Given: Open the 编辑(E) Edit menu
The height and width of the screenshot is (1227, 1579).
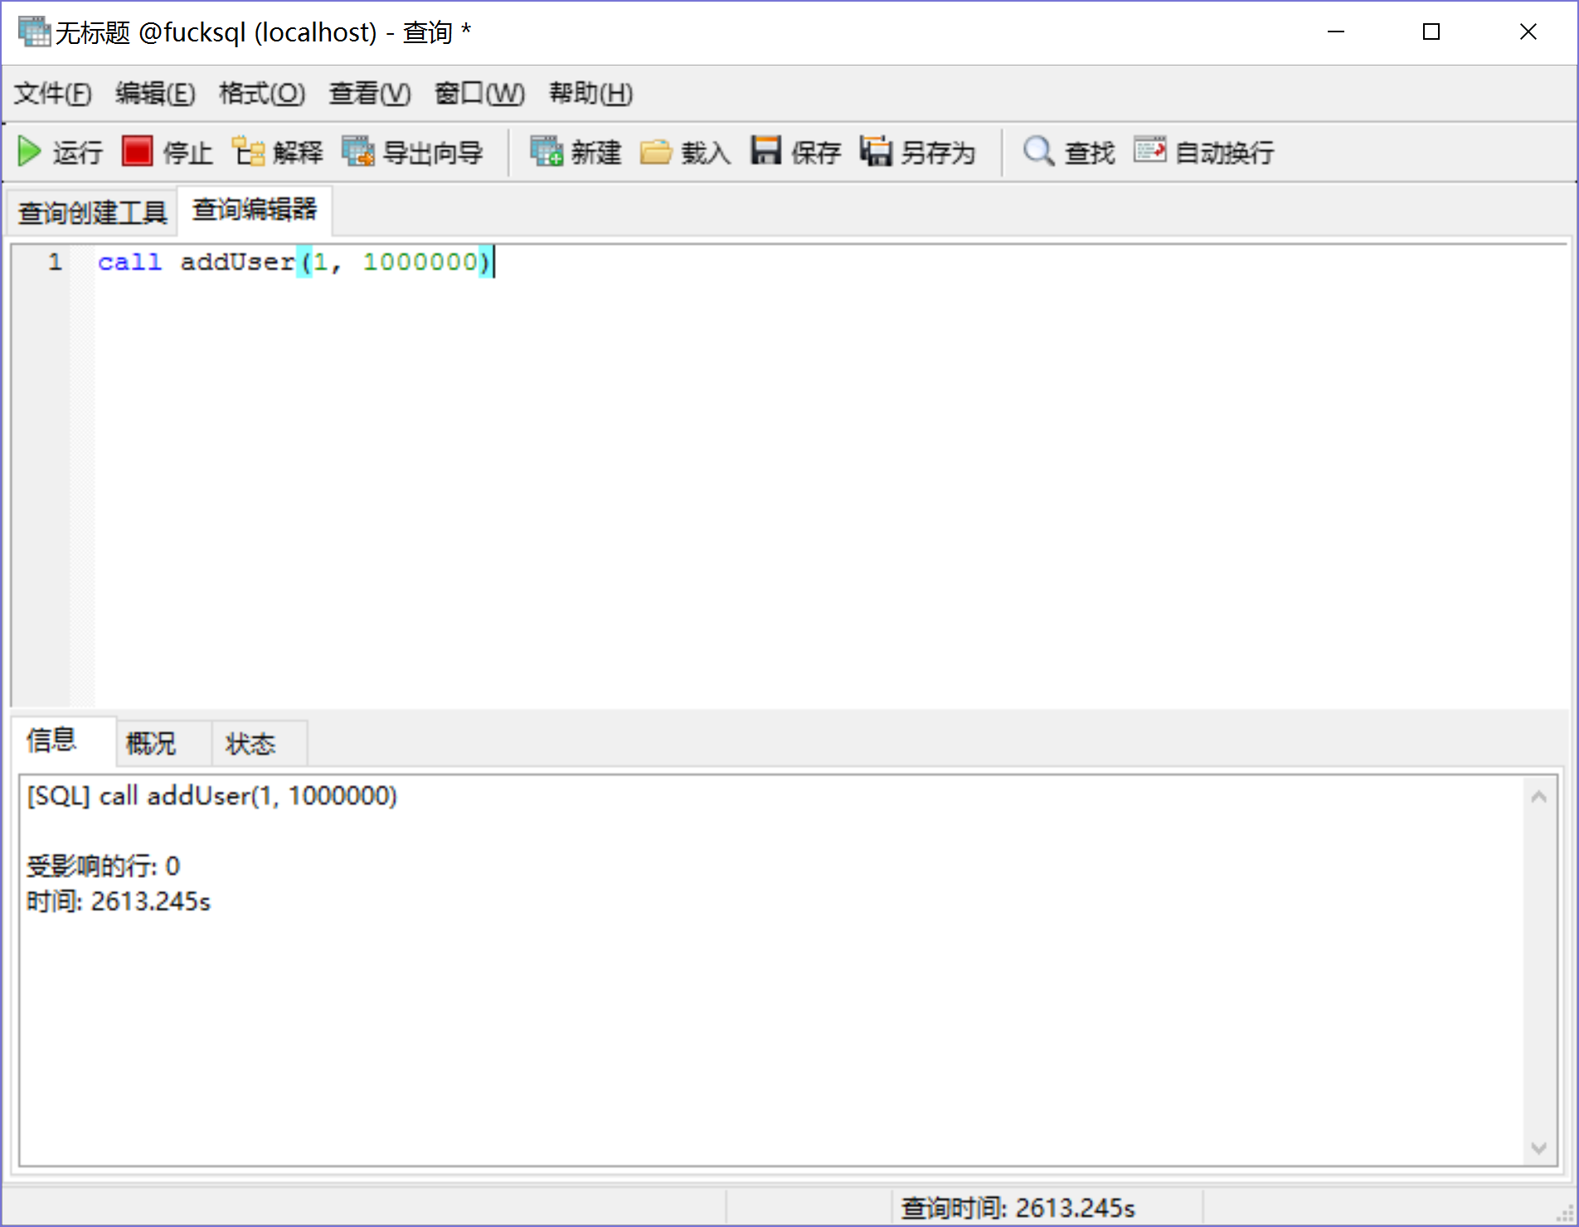Looking at the screenshot, I should tap(155, 94).
